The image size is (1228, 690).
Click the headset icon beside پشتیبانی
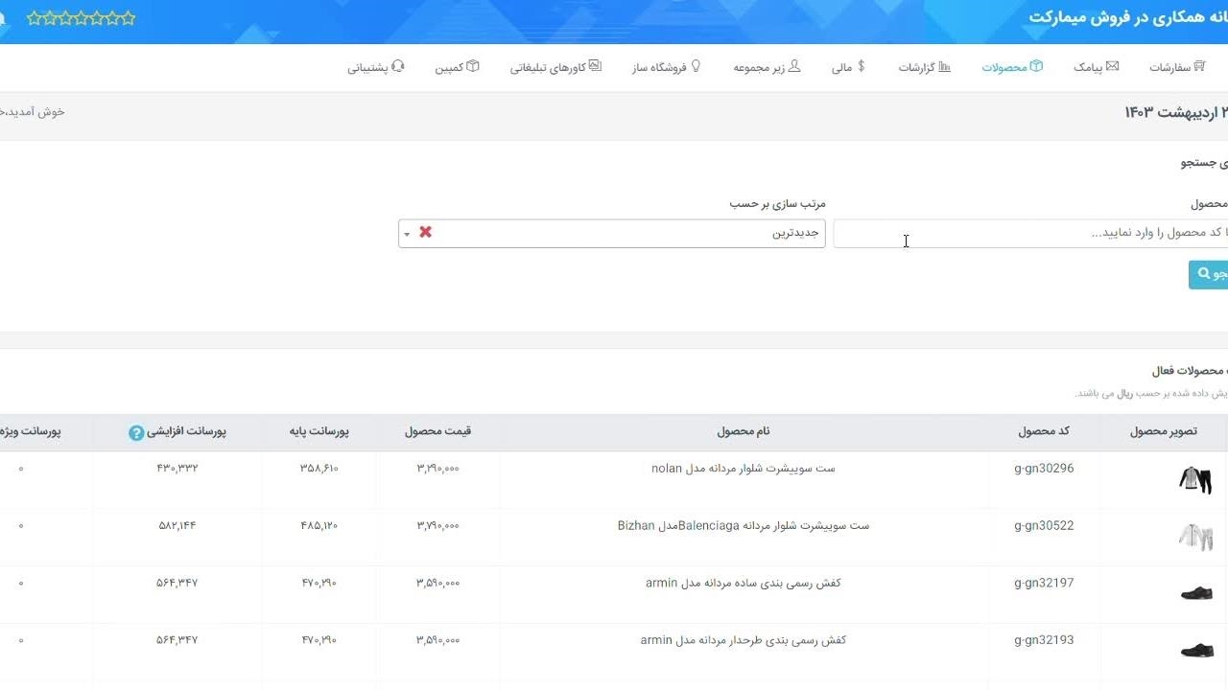[398, 66]
